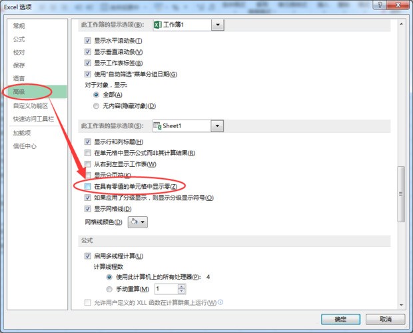The height and width of the screenshot is (333, 413).
Task: Click the info icon after XLL option
Action: [220, 302]
